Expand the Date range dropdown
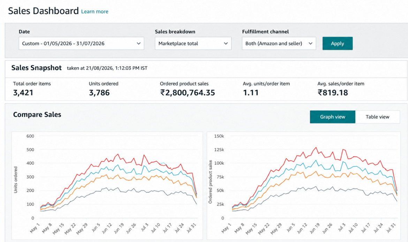 click(x=81, y=44)
